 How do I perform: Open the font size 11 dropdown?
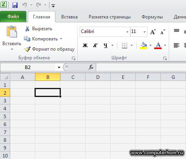click(x=144, y=32)
